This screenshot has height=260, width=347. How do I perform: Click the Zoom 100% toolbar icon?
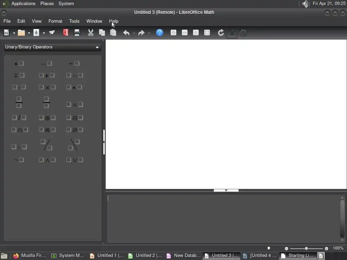click(x=196, y=33)
